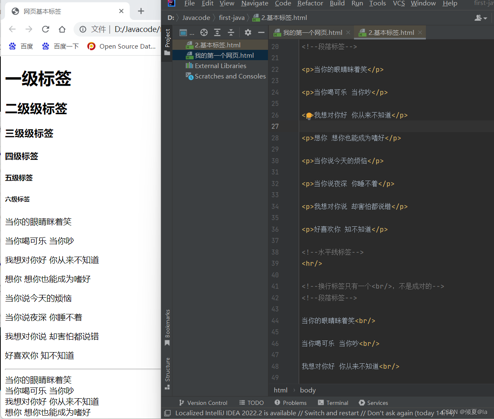This screenshot has width=494, height=419.
Task: Go to the browser home page
Action: click(x=62, y=29)
